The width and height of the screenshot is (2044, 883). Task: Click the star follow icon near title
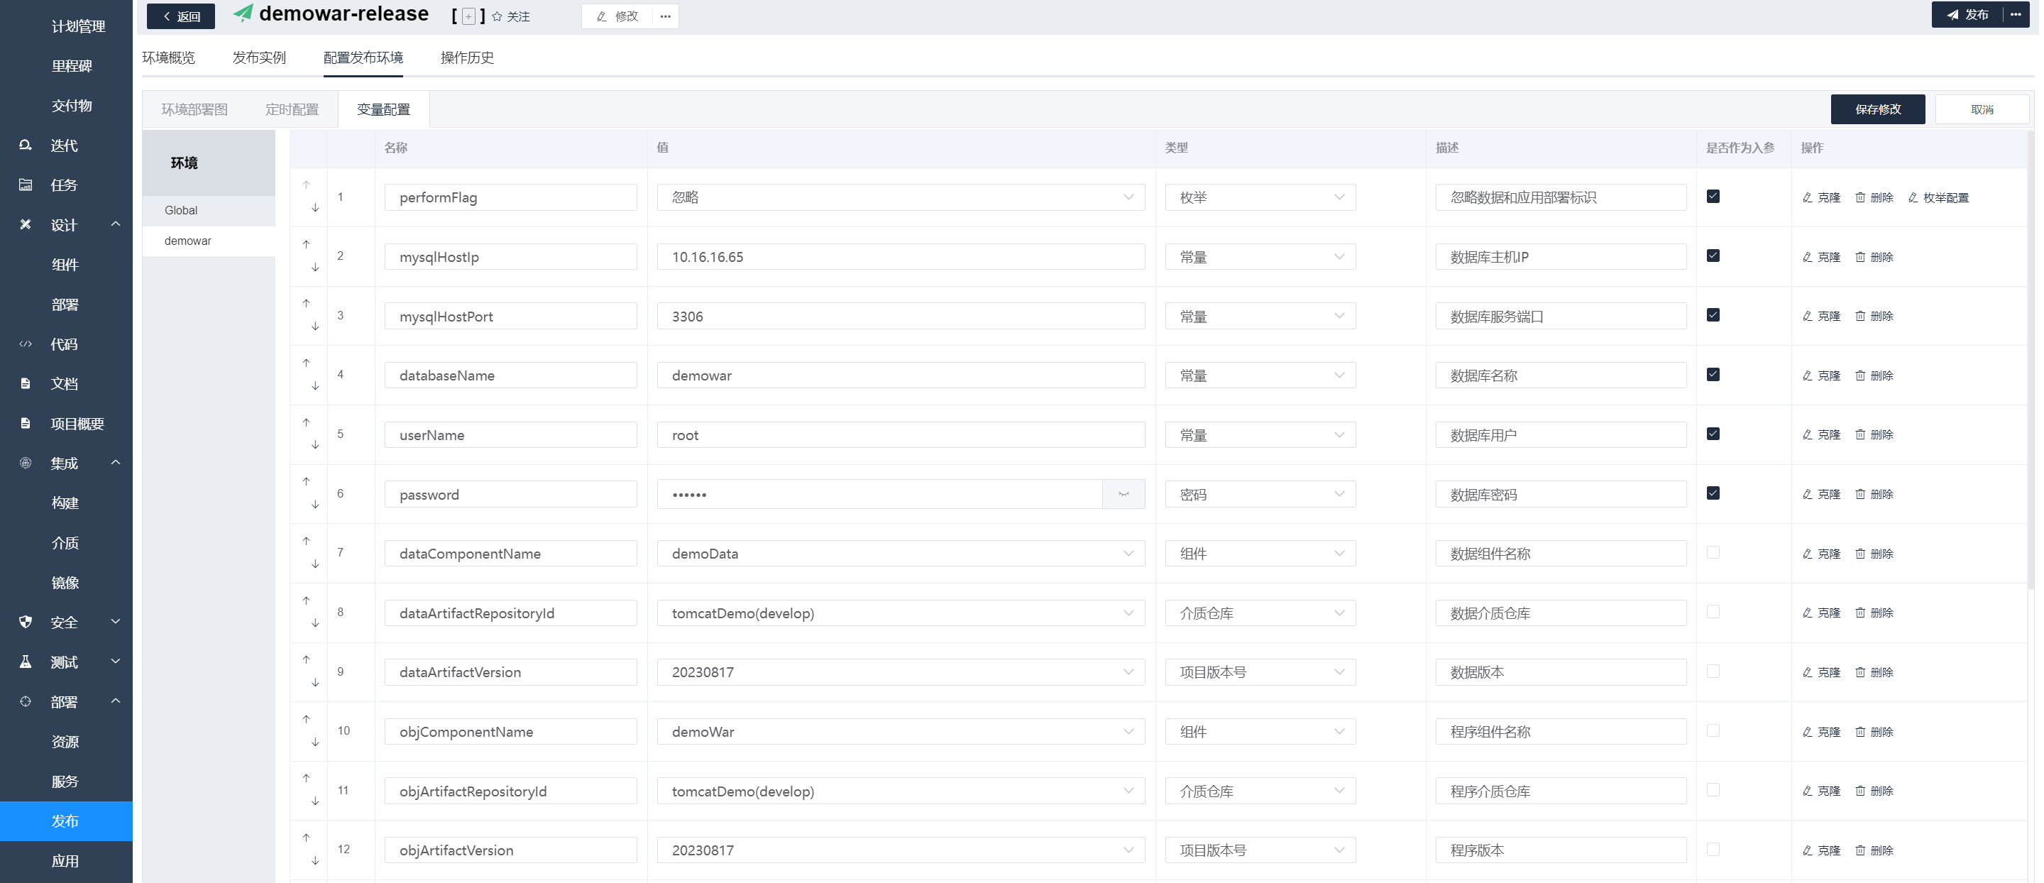tap(498, 16)
